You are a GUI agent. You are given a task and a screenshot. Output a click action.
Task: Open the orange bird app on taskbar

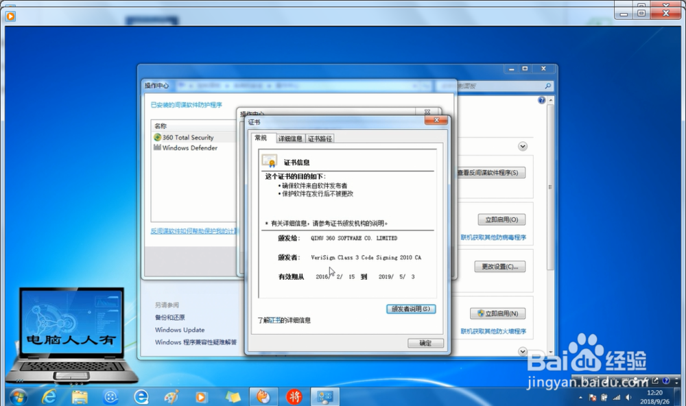pyautogui.click(x=263, y=397)
